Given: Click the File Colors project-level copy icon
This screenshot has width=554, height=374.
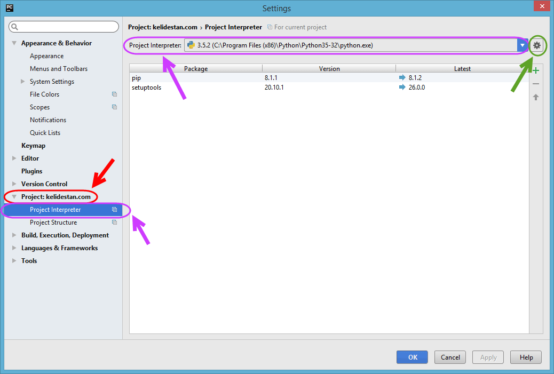Looking at the screenshot, I should point(114,94).
